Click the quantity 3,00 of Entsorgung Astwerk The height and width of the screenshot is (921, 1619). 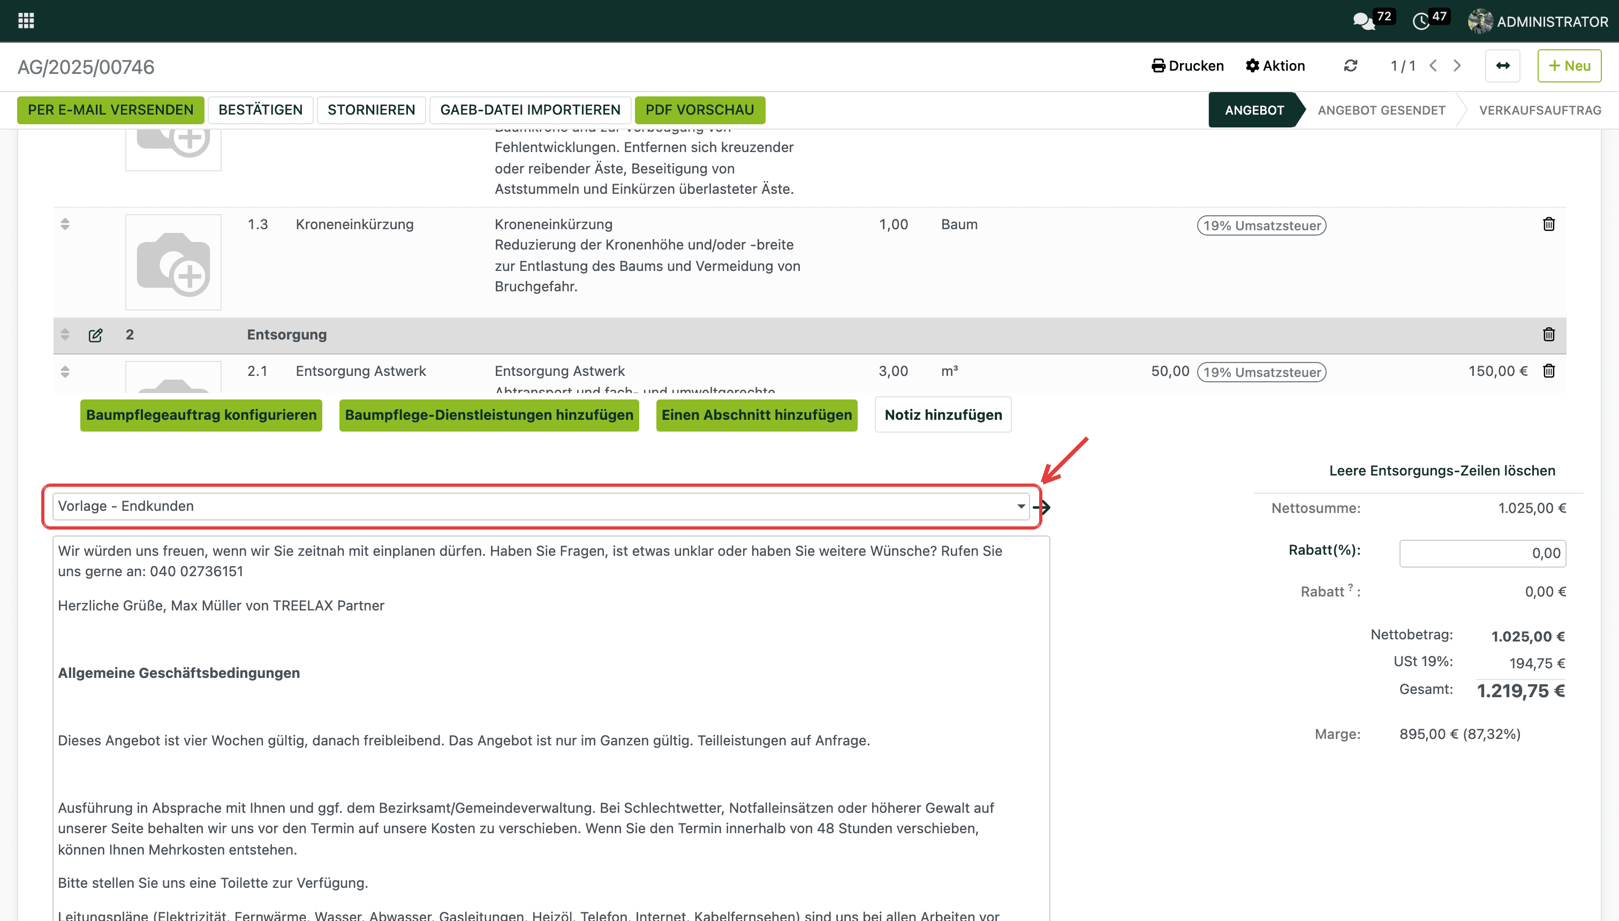893,371
